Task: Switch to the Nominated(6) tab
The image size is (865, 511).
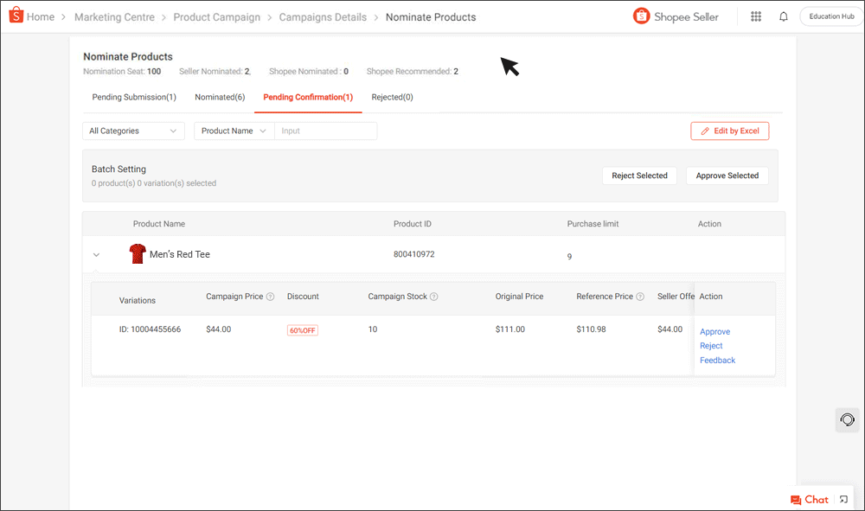Action: 220,97
